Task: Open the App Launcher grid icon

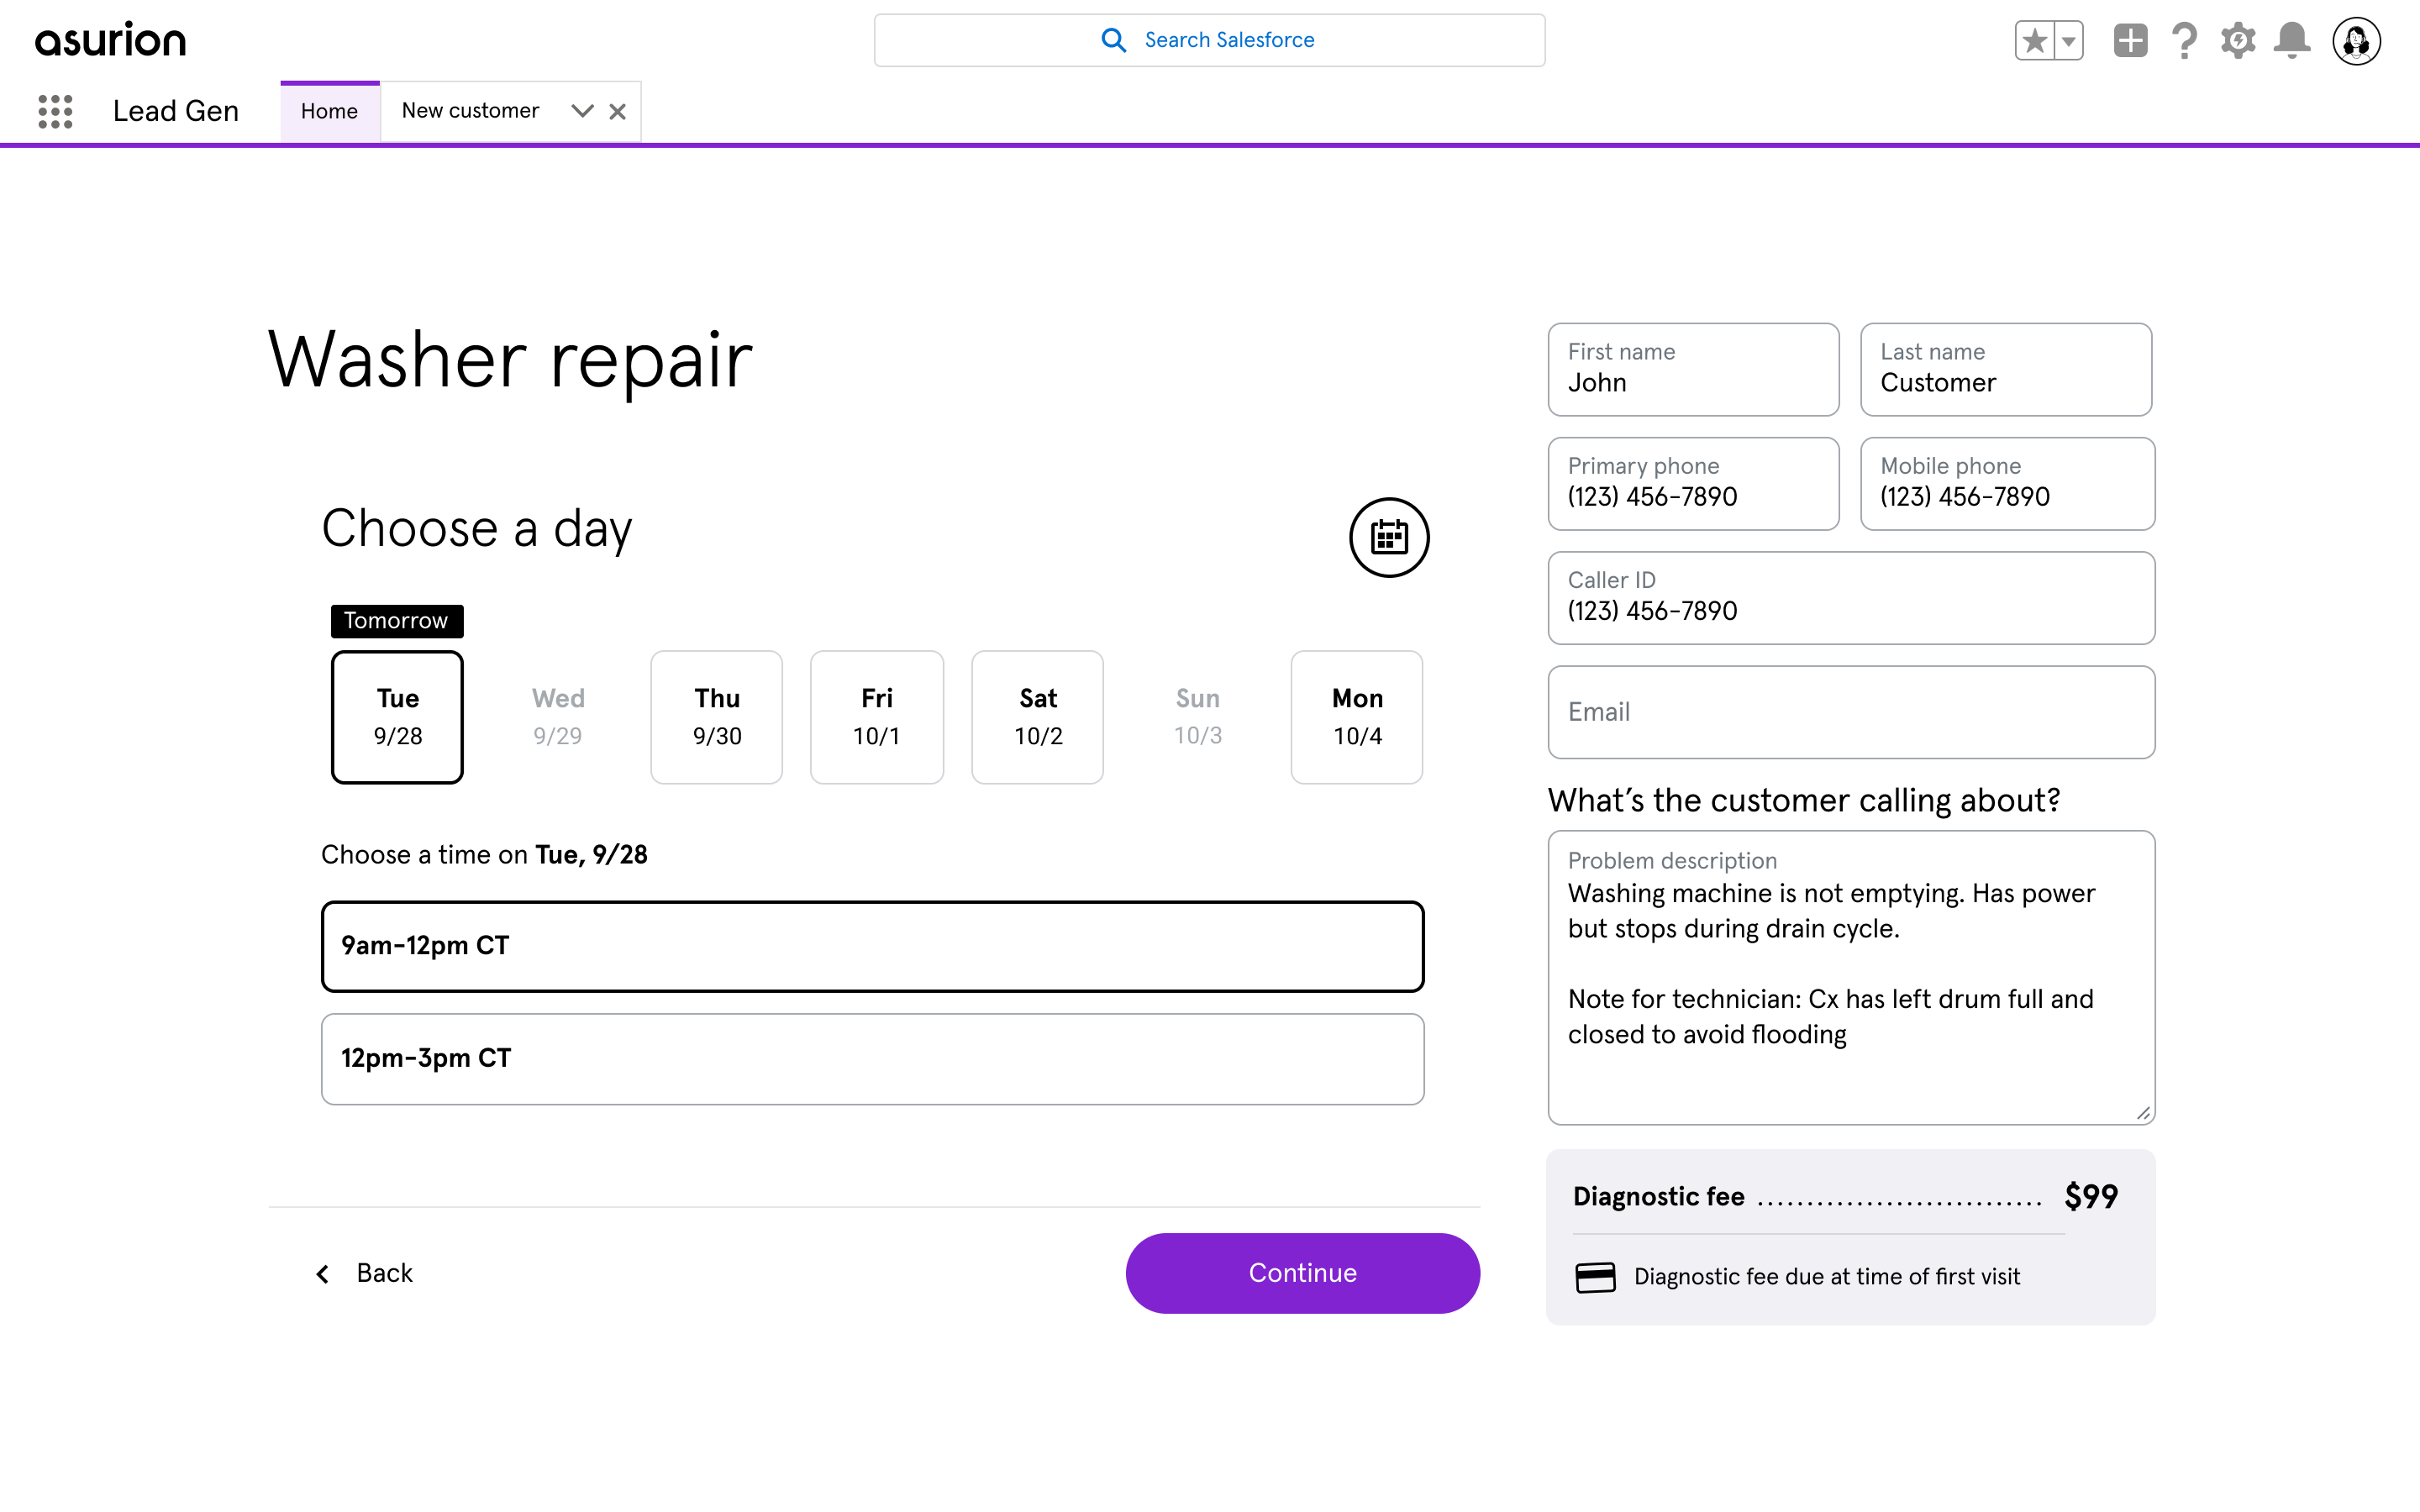Action: (55, 111)
